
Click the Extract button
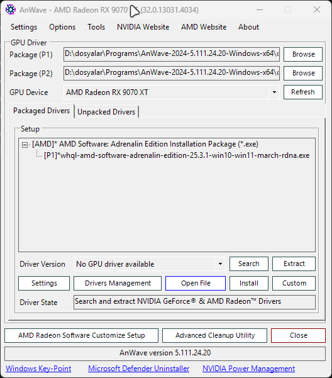[x=294, y=264]
